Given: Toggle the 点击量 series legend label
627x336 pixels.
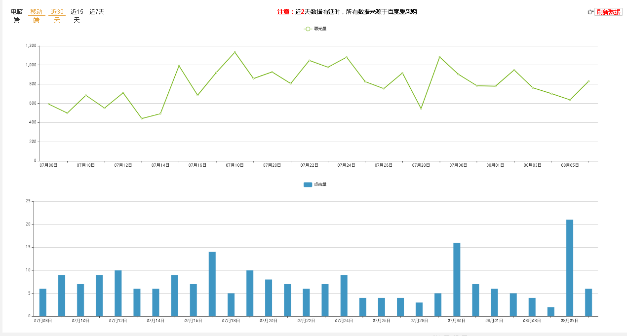Looking at the screenshot, I should pos(320,185).
